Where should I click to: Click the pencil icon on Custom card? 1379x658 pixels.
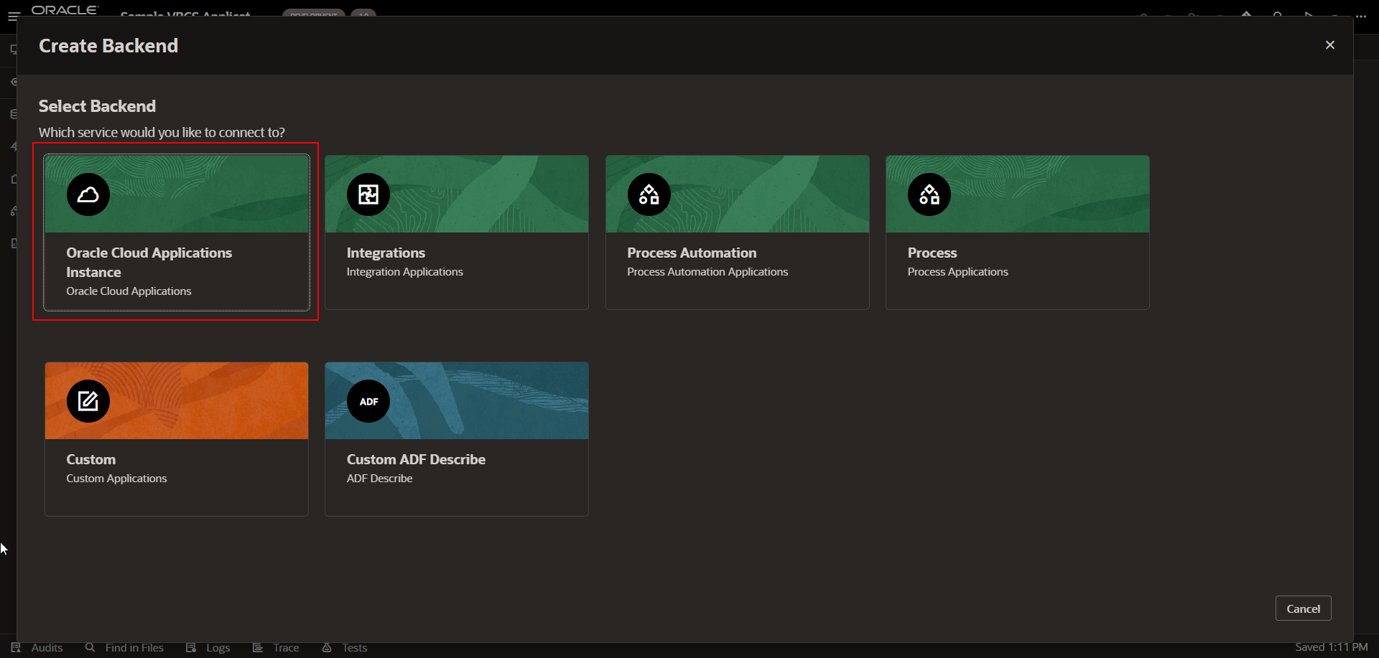click(x=88, y=401)
